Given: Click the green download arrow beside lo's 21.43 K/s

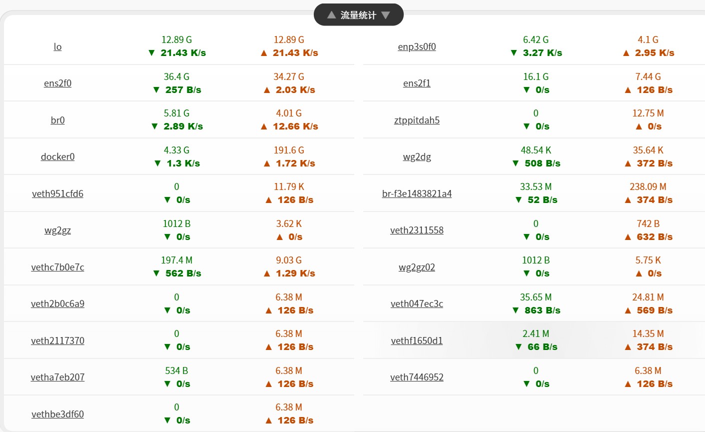Looking at the screenshot, I should 151,52.
